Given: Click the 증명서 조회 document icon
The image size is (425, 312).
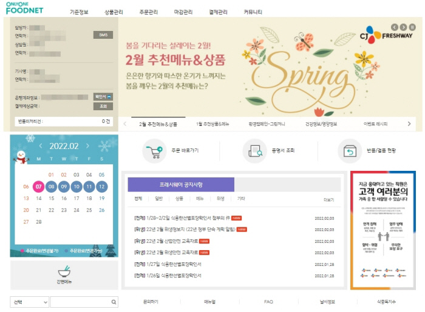Looking at the screenshot, I should [255, 151].
